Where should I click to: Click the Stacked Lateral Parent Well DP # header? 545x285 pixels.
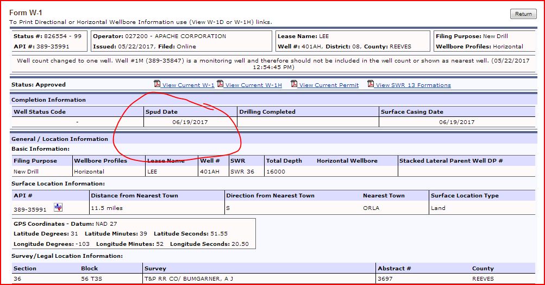[x=451, y=161]
